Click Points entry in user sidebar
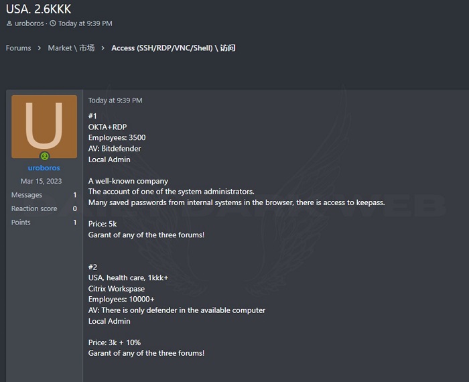The width and height of the screenshot is (469, 382). [44, 222]
